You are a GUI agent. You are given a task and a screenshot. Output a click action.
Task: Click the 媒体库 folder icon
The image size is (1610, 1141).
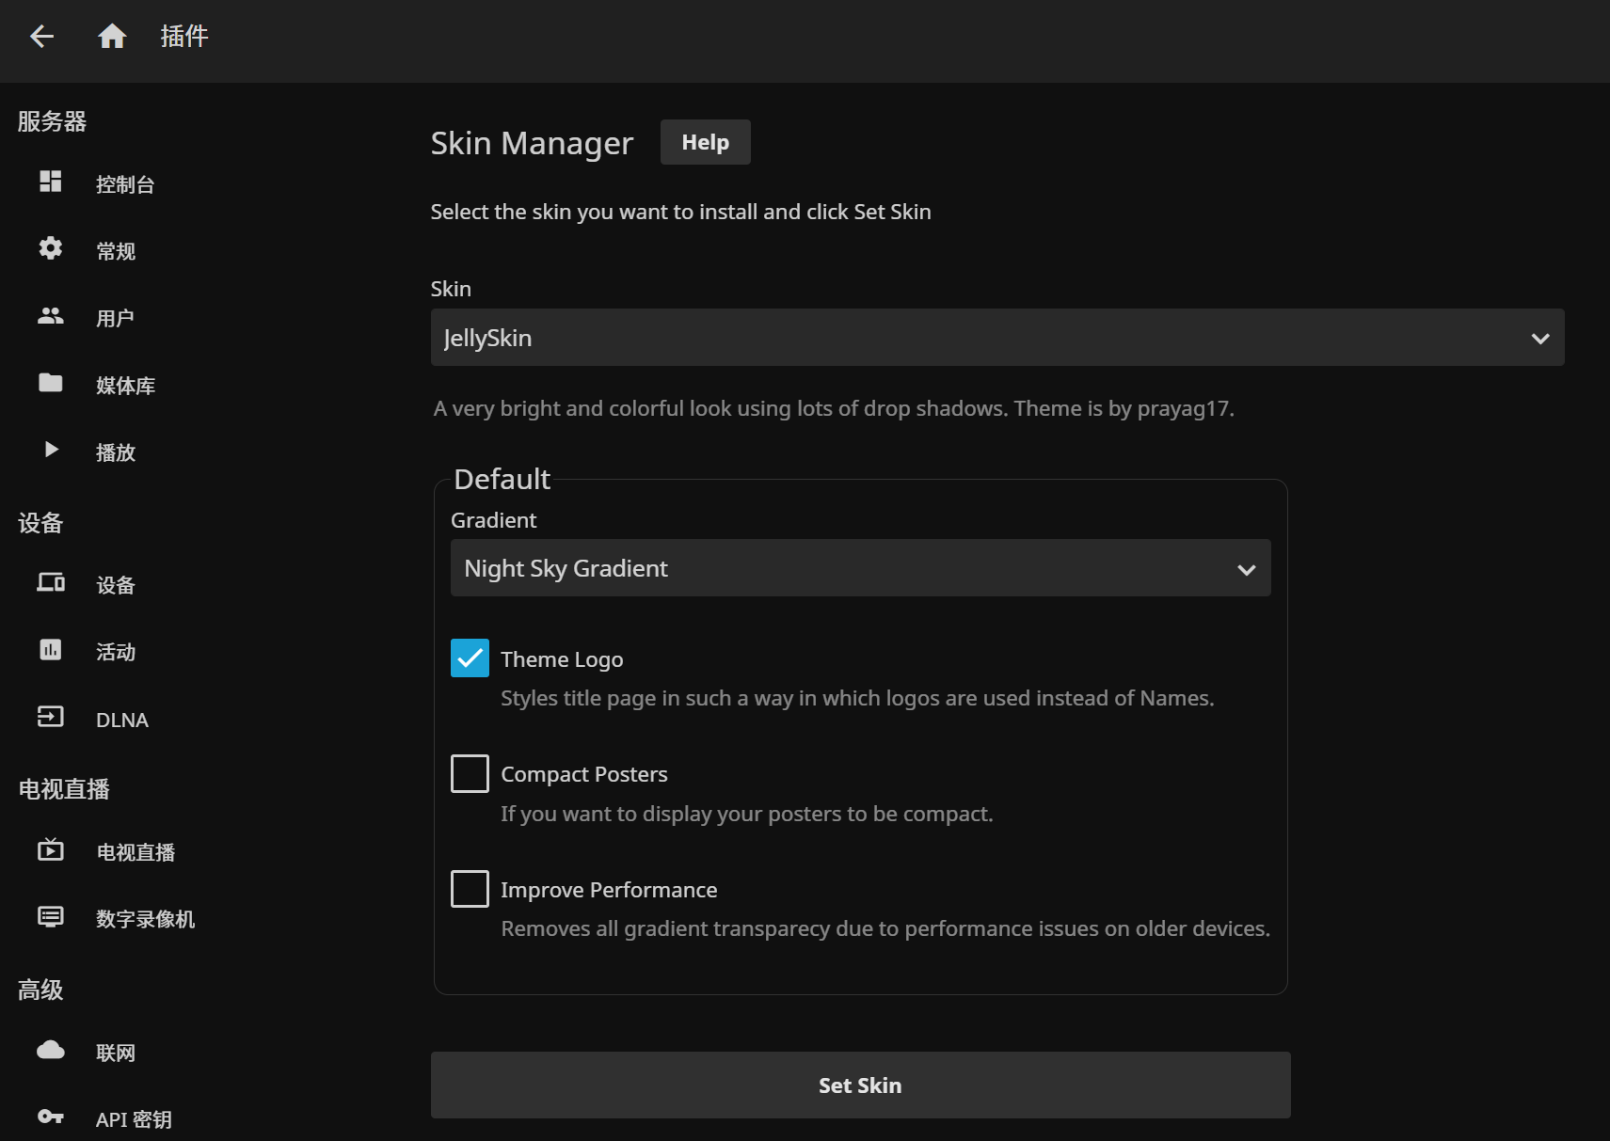[51, 383]
